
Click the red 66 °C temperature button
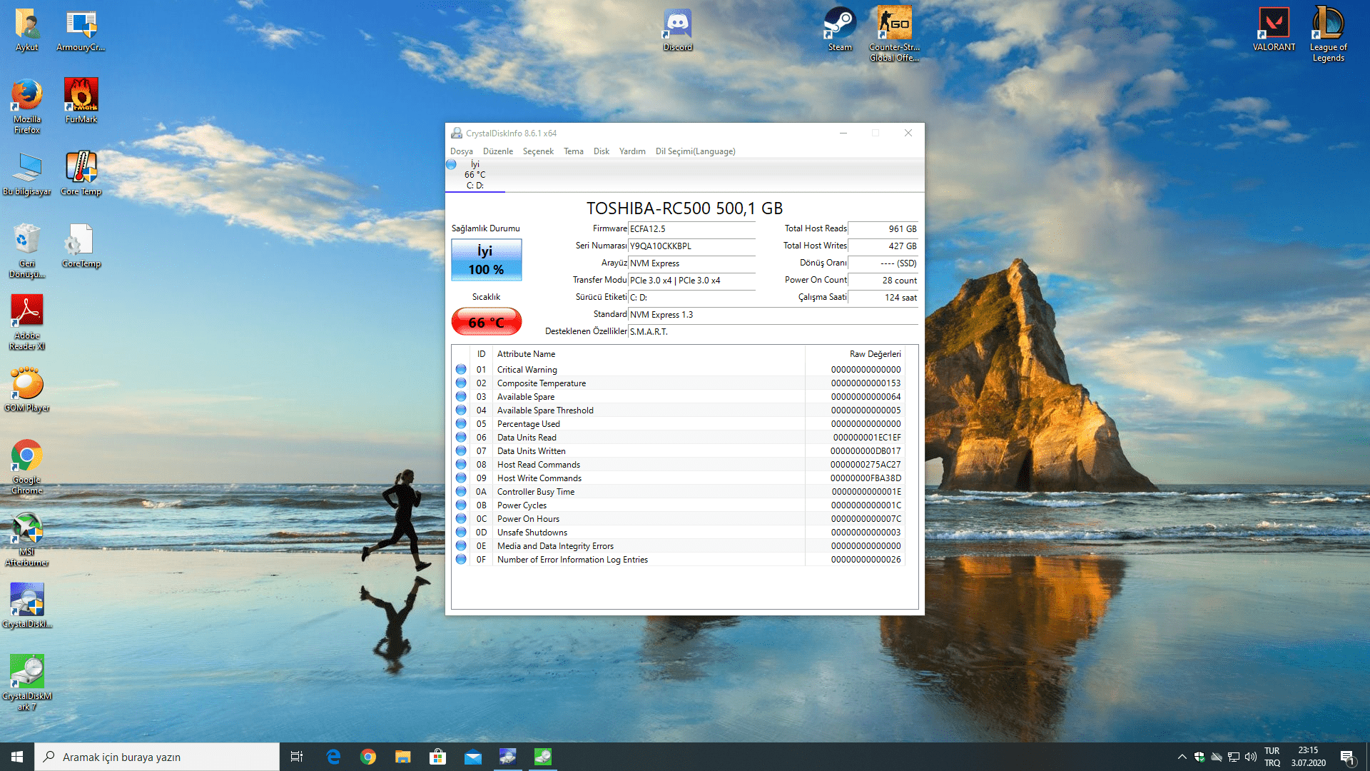pos(486,322)
